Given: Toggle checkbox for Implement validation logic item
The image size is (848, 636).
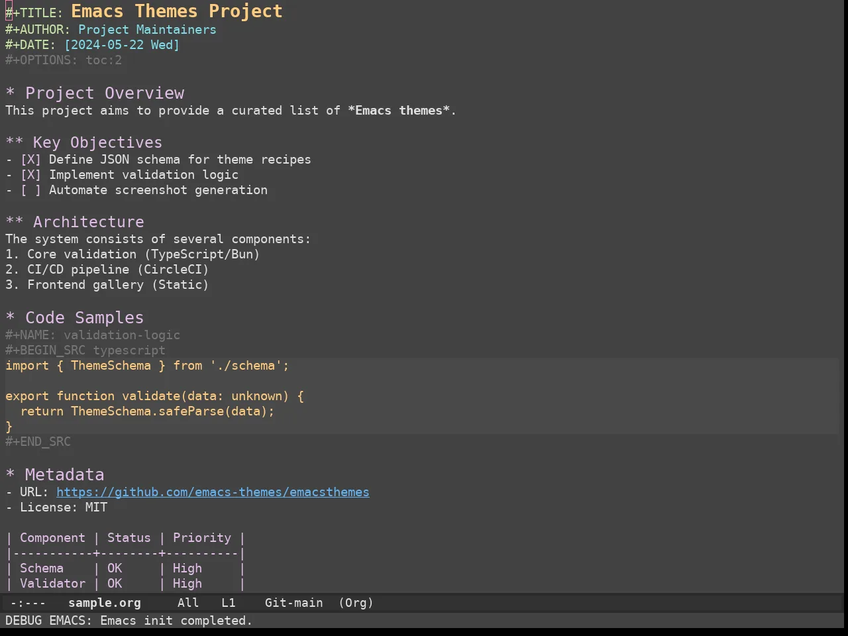Looking at the screenshot, I should coord(30,175).
